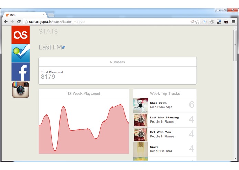Click the Evil With You album thumbnail

coord(141,135)
